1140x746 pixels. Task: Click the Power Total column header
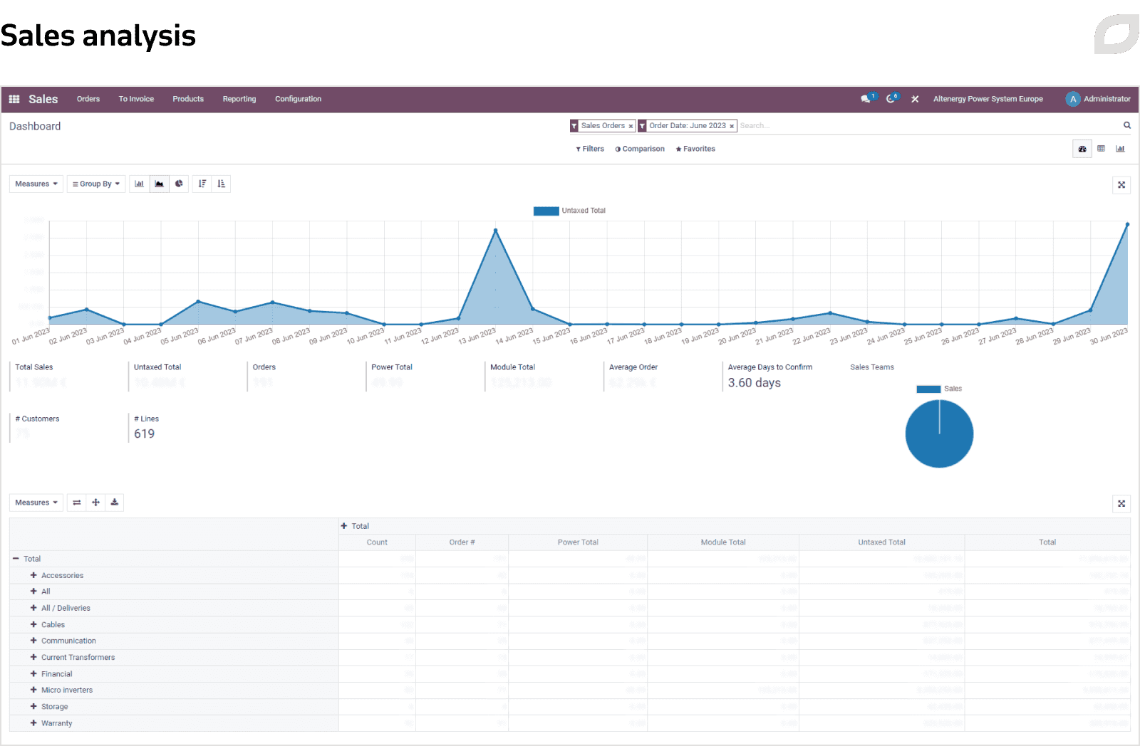pyautogui.click(x=578, y=542)
